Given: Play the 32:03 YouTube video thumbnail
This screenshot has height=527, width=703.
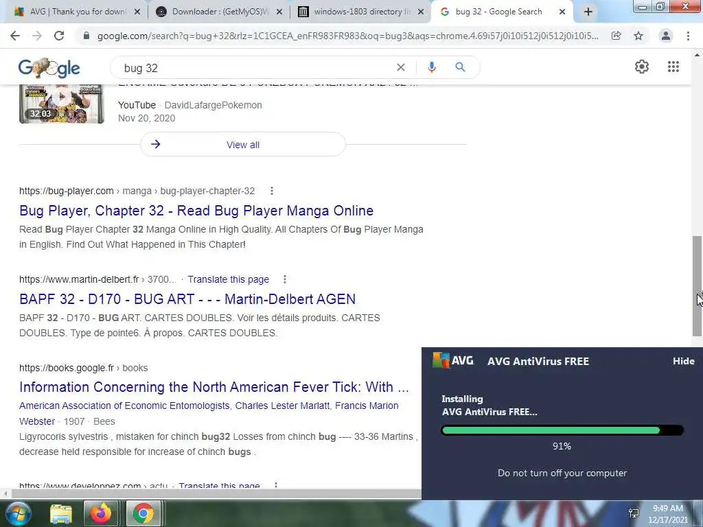Looking at the screenshot, I should [x=61, y=104].
